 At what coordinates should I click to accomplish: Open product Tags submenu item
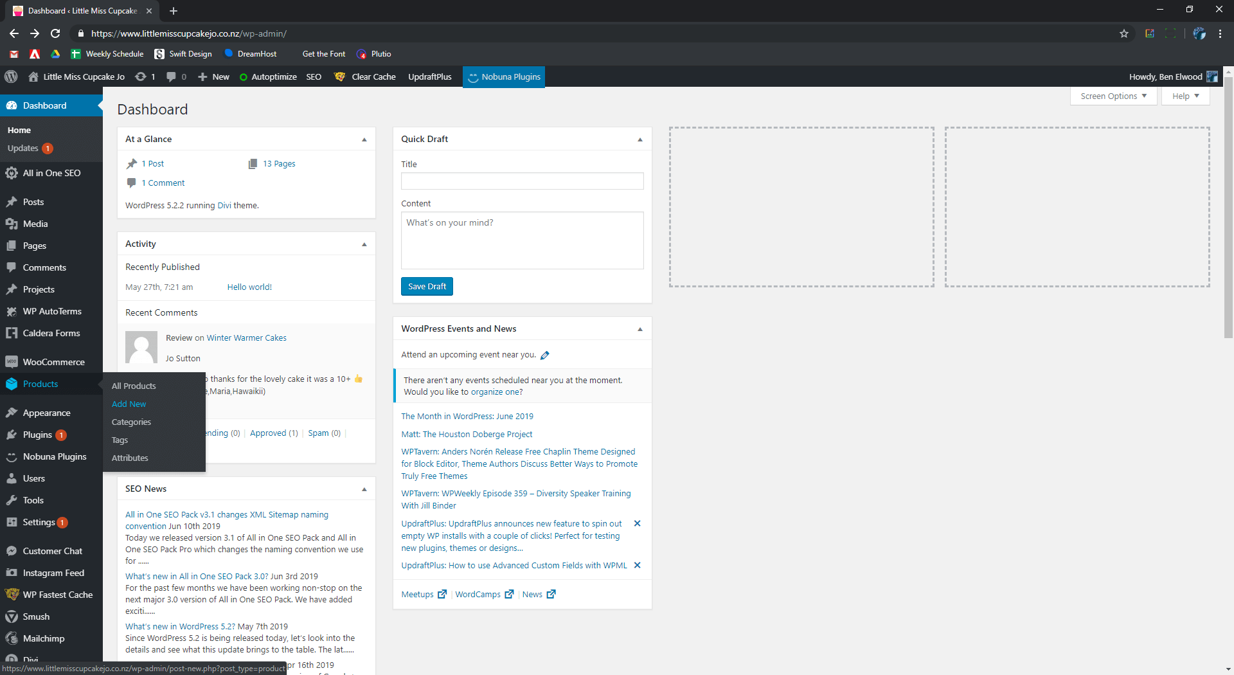pos(120,440)
